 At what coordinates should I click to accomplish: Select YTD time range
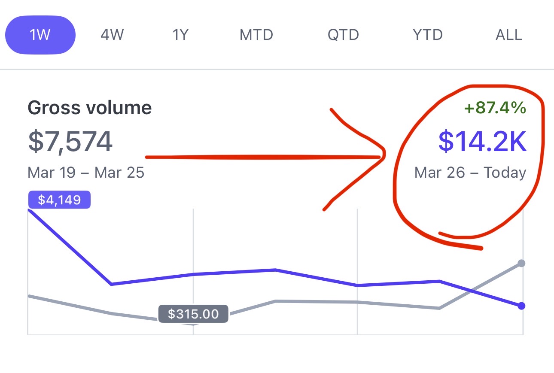(427, 35)
